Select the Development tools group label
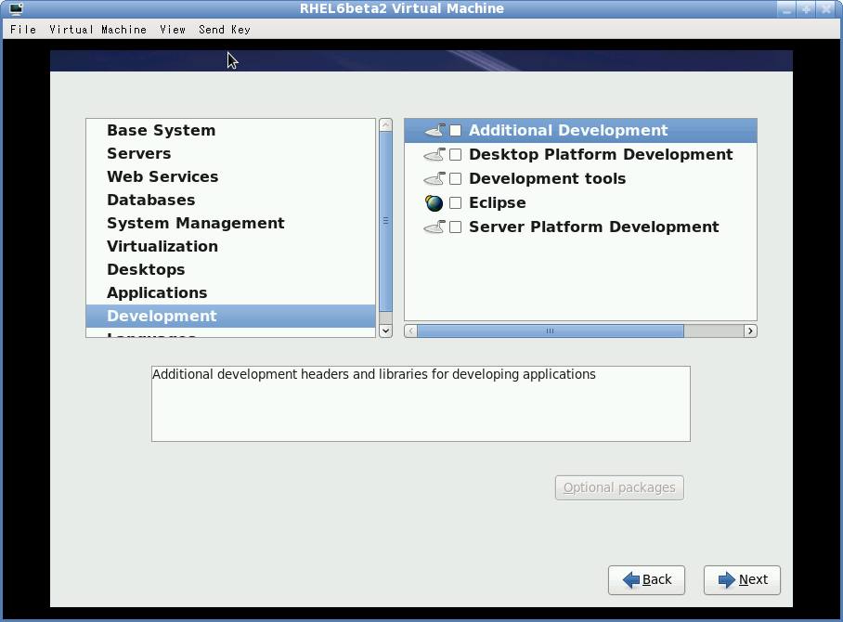The width and height of the screenshot is (843, 622). [548, 179]
